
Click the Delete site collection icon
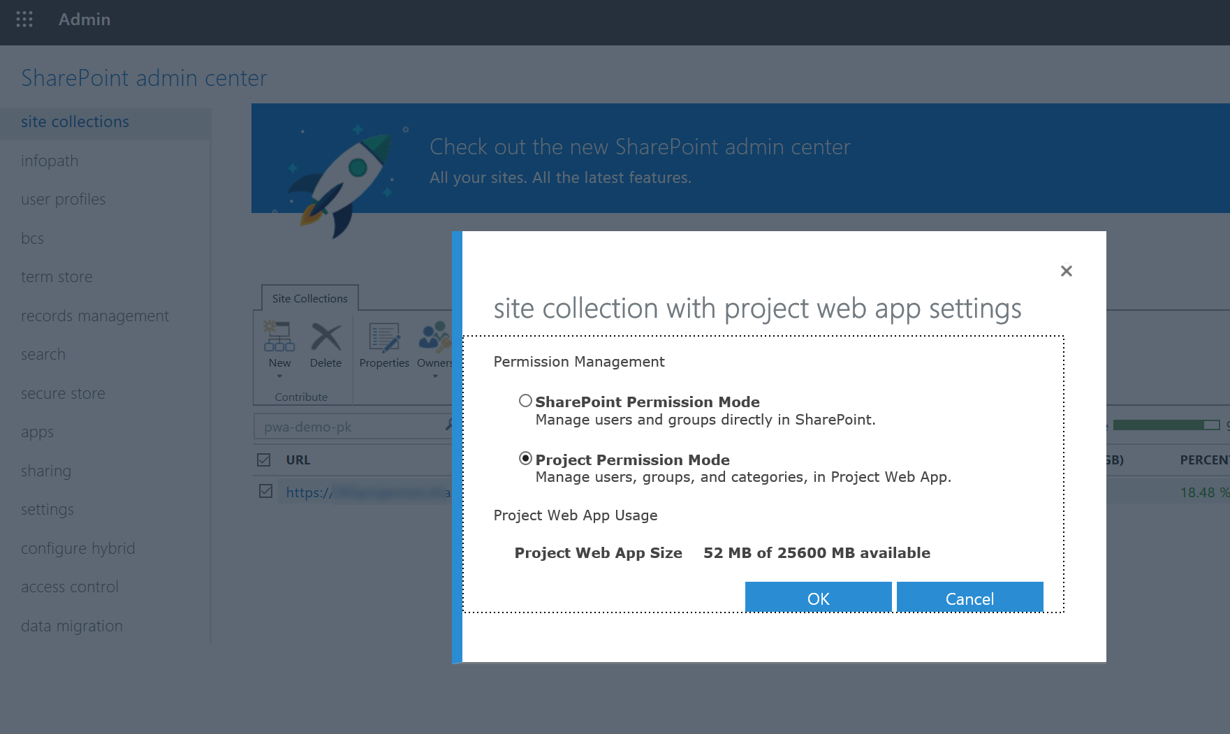pyautogui.click(x=326, y=336)
